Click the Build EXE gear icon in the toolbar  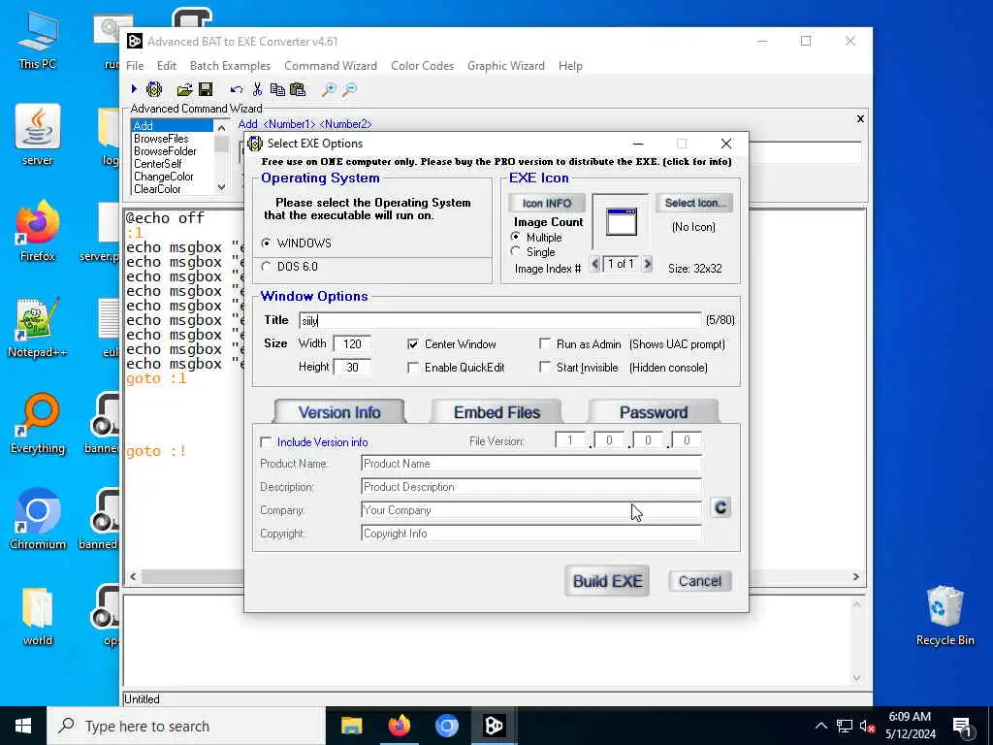[x=154, y=89]
